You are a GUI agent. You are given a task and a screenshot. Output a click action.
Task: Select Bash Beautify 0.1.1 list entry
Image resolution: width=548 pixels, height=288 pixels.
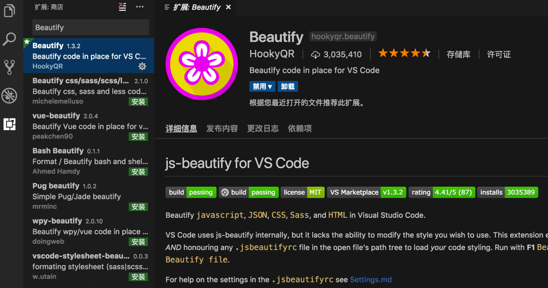pos(89,161)
